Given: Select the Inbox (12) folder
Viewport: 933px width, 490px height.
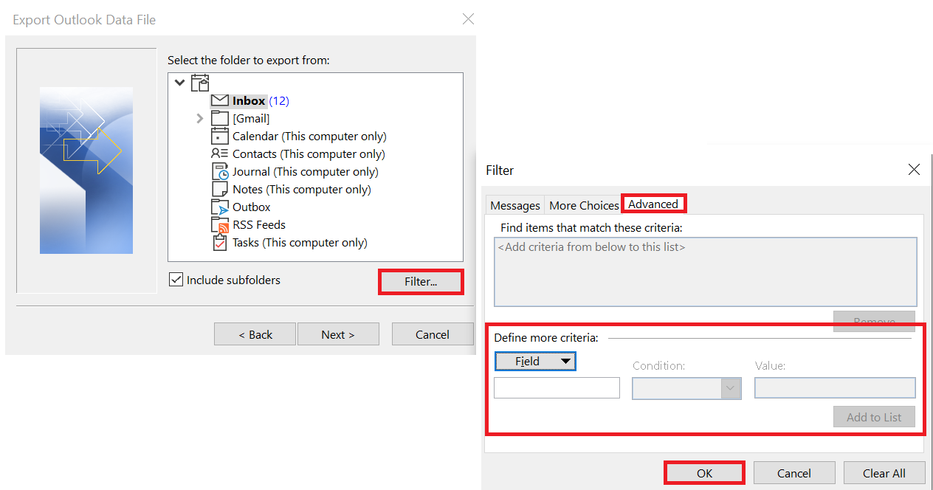Looking at the screenshot, I should 250,100.
